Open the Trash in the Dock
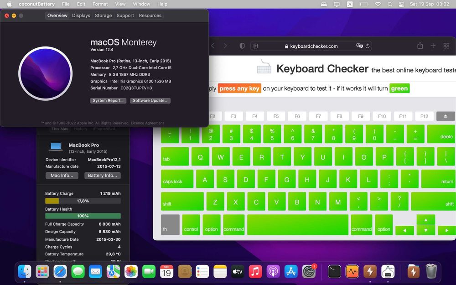456x285 pixels. click(431, 272)
